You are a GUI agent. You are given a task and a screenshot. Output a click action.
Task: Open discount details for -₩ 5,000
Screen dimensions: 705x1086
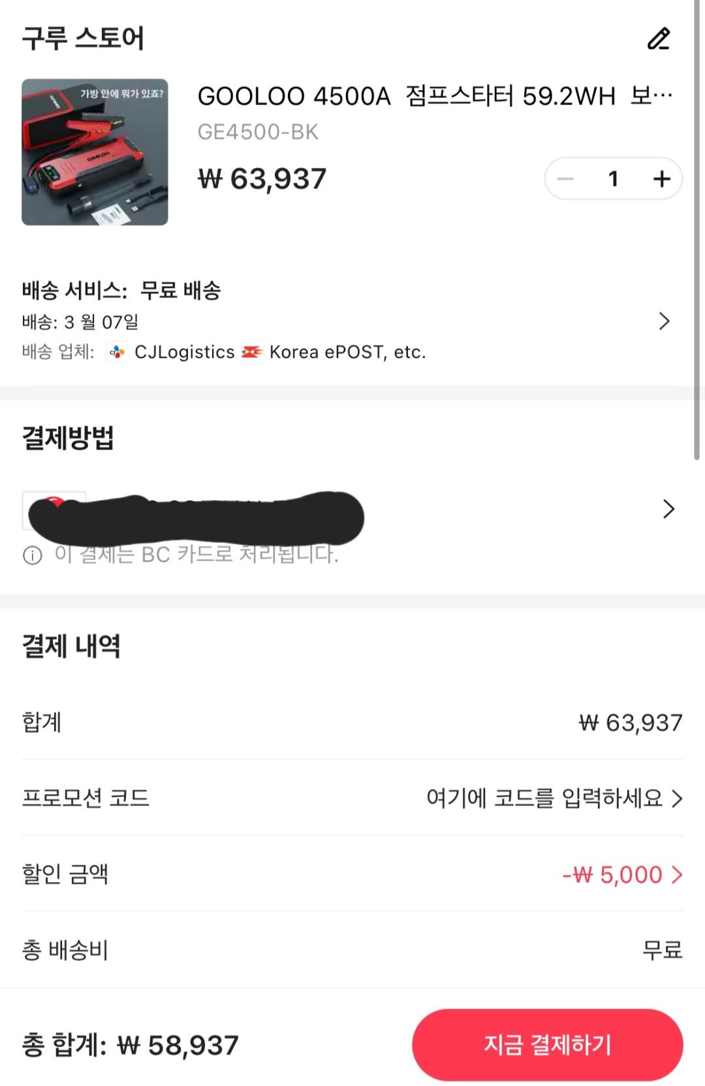[x=622, y=874]
